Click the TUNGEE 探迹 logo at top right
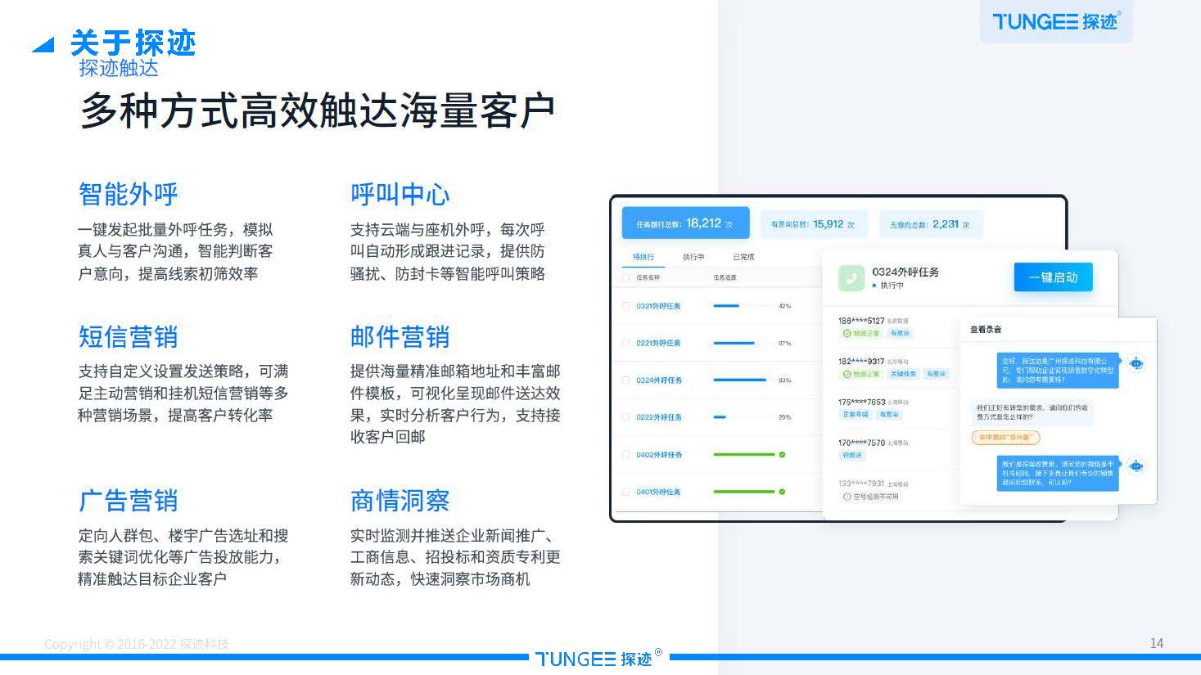Image resolution: width=1201 pixels, height=675 pixels. pyautogui.click(x=1056, y=22)
